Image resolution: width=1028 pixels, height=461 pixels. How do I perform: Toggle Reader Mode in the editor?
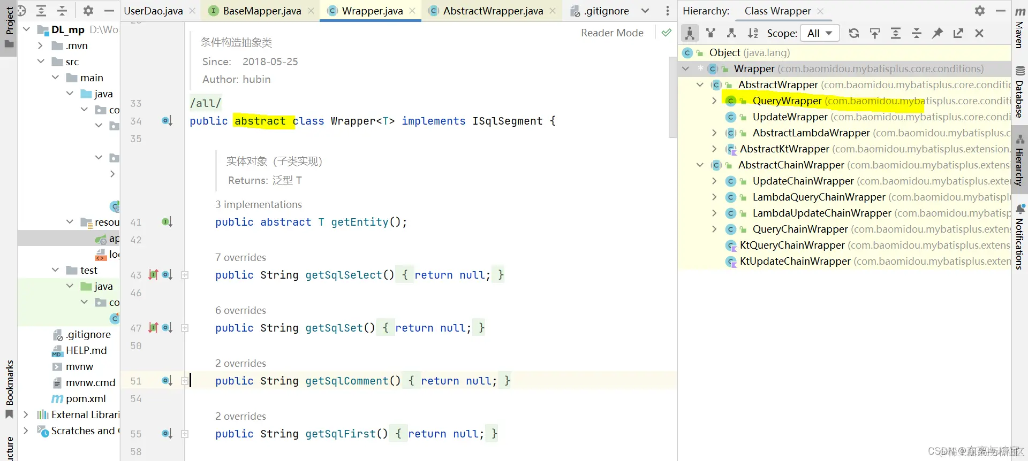[x=612, y=33]
